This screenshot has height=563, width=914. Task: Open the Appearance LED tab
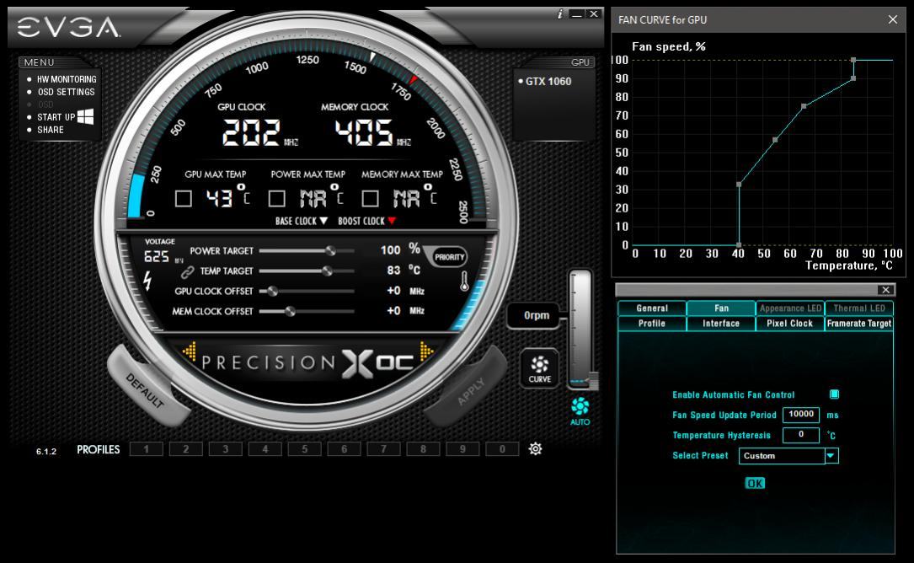[790, 308]
